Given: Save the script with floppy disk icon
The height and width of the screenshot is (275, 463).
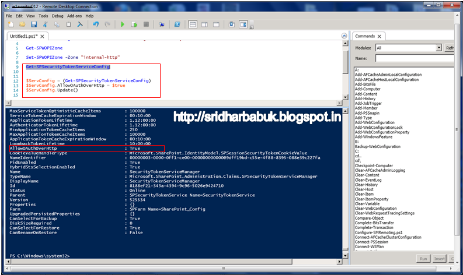Looking at the screenshot, I should pyautogui.click(x=34, y=24).
